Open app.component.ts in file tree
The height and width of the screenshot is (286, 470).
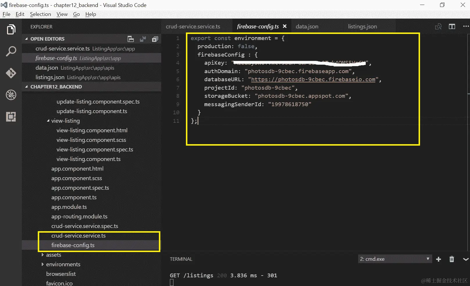(x=74, y=197)
